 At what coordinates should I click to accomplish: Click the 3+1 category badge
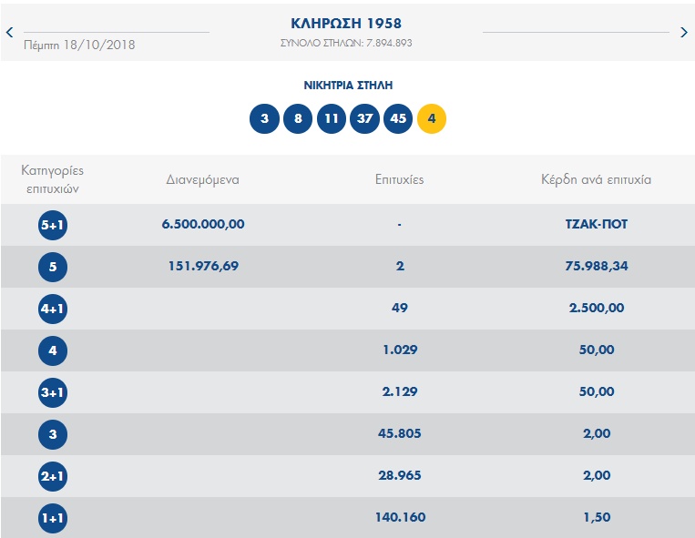point(53,392)
